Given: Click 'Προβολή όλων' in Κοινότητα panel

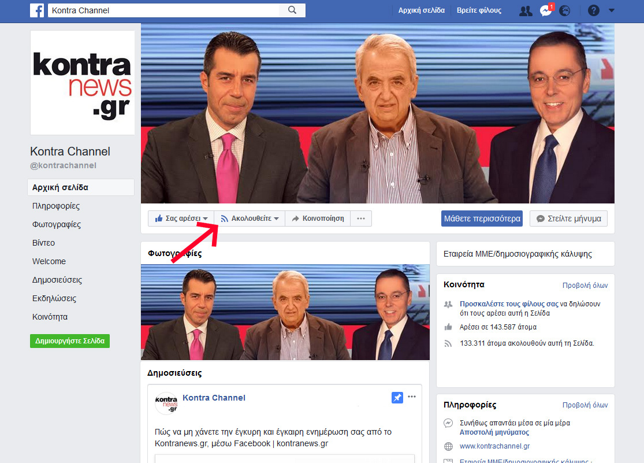Looking at the screenshot, I should [585, 286].
